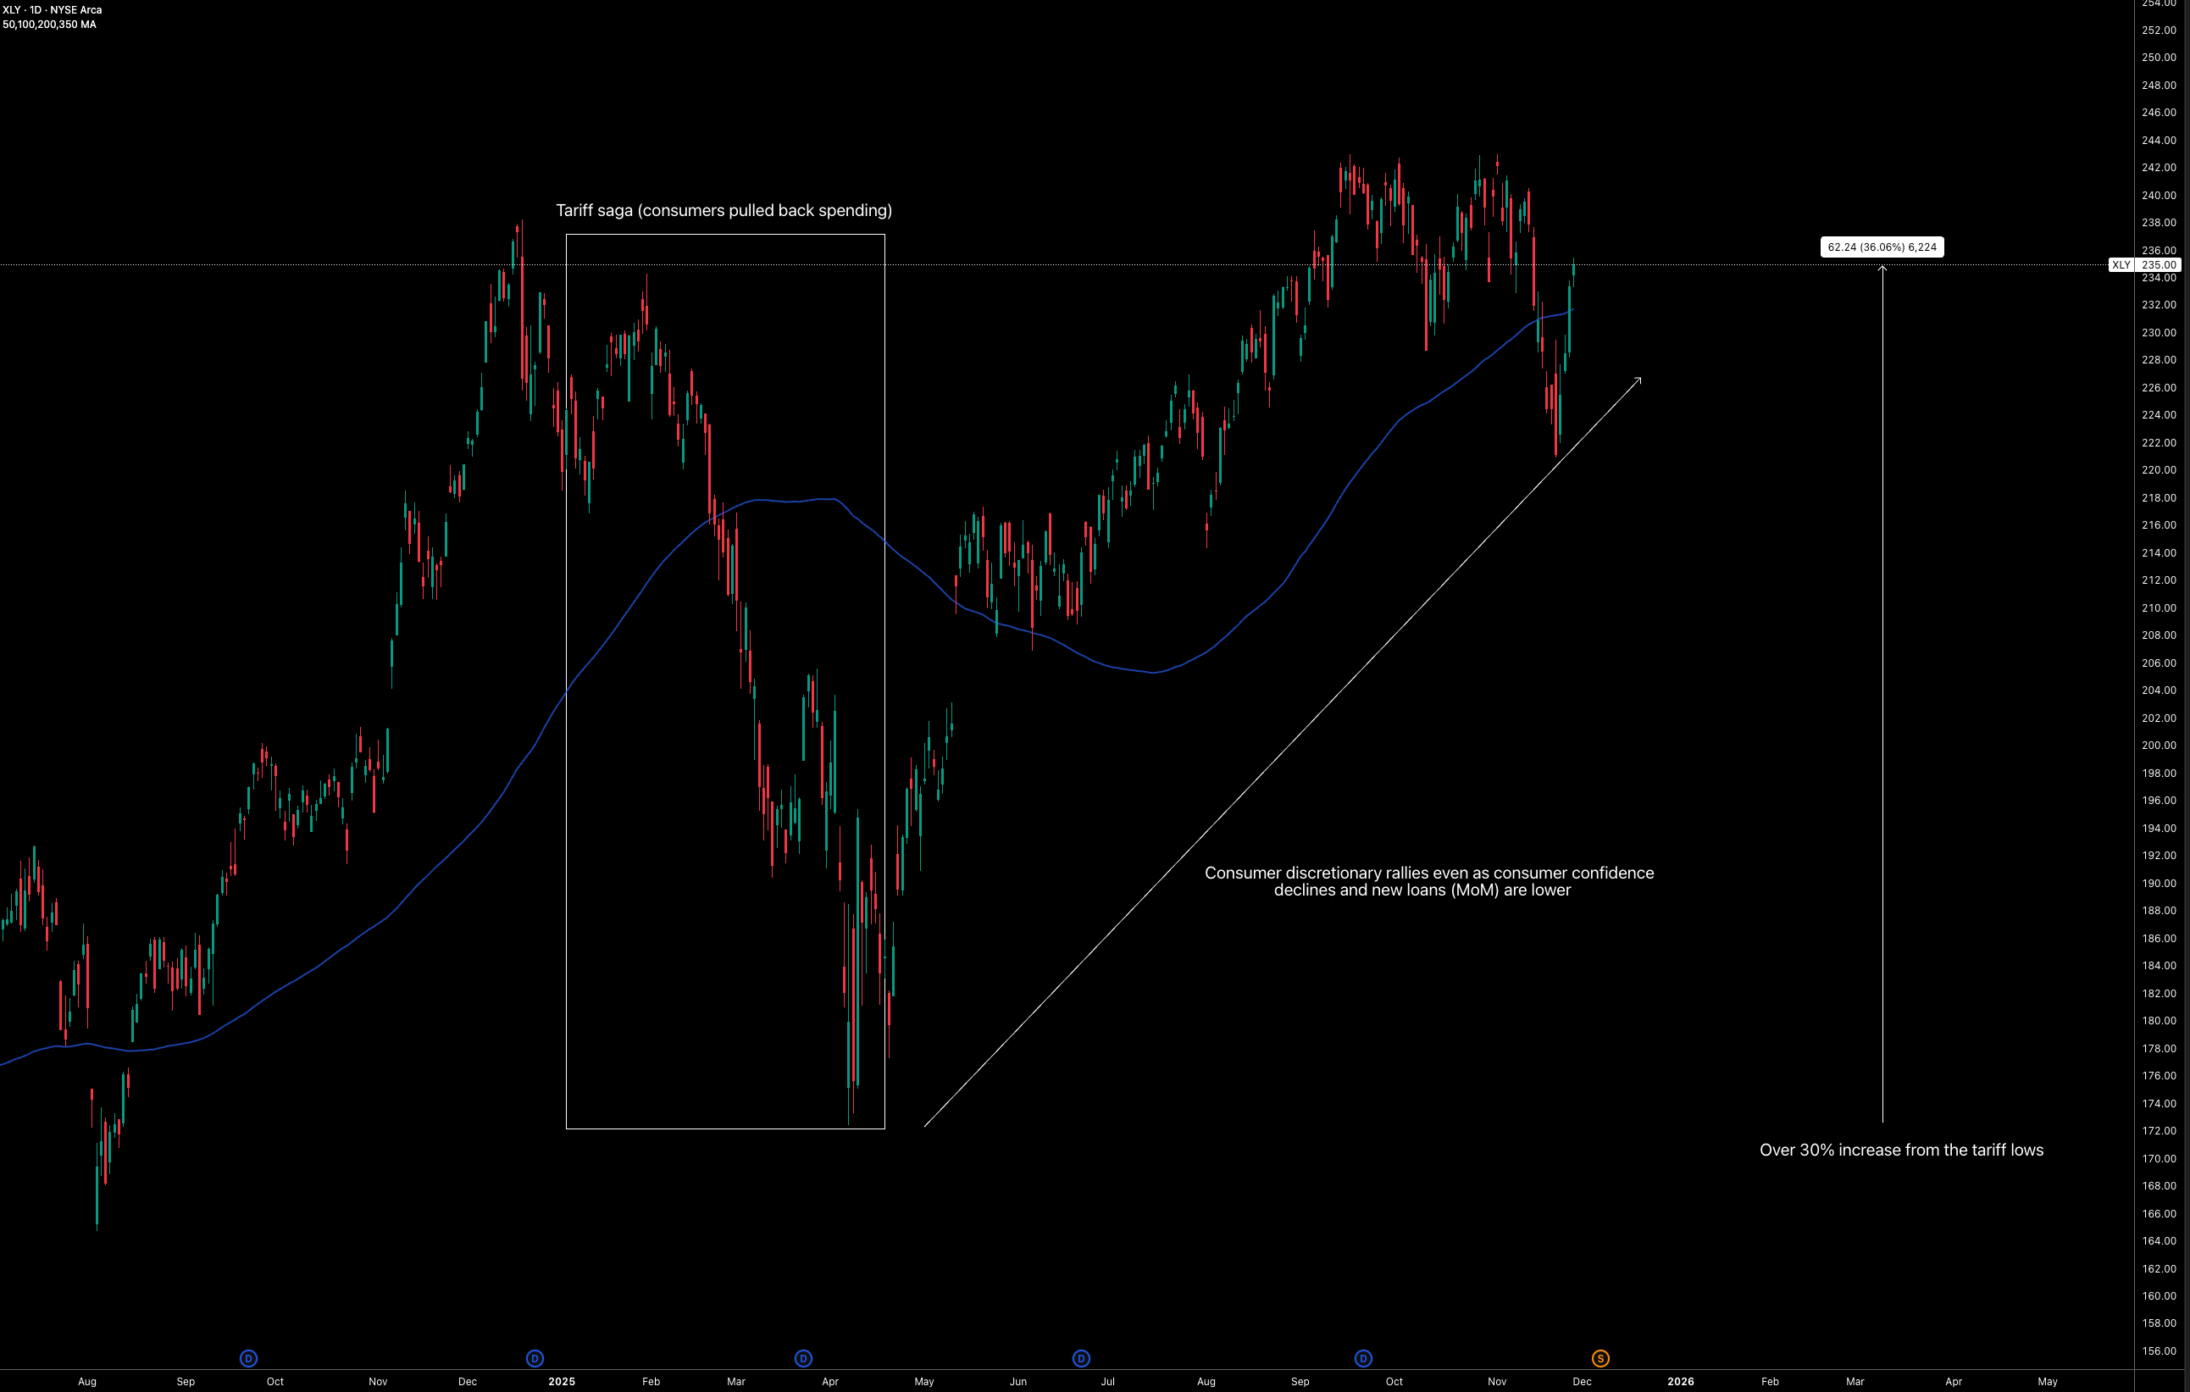2190x1392 pixels.
Task: Select the 36.06% price range measurement label
Action: [1882, 247]
